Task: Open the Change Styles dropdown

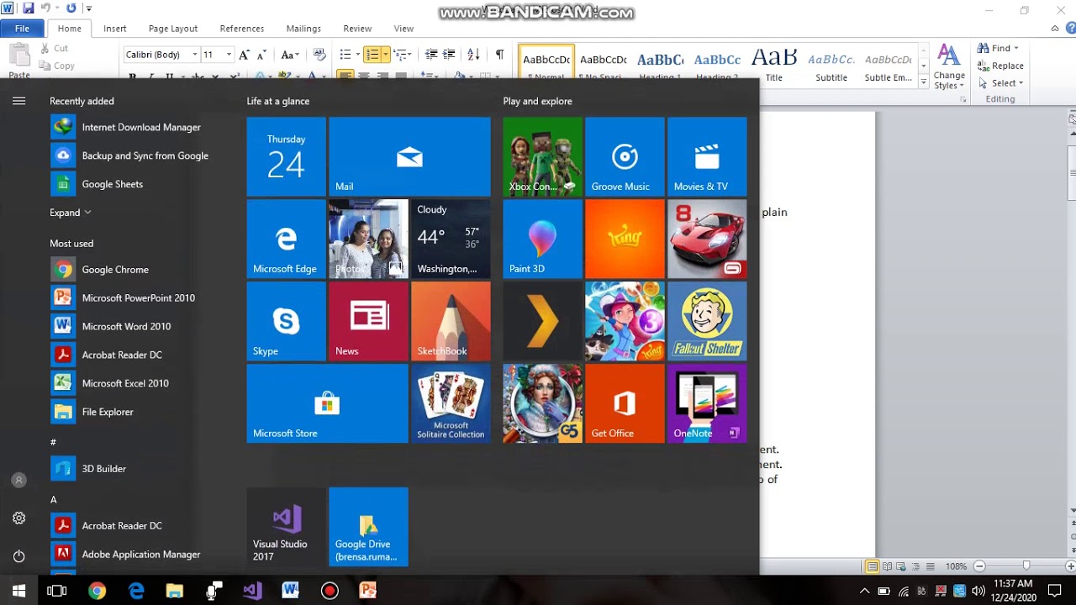Action: tap(949, 67)
